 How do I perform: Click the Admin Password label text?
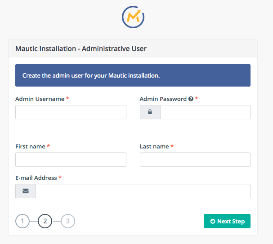163,99
